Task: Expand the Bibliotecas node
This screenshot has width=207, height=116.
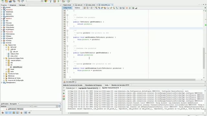Action: [x=4, y=76]
